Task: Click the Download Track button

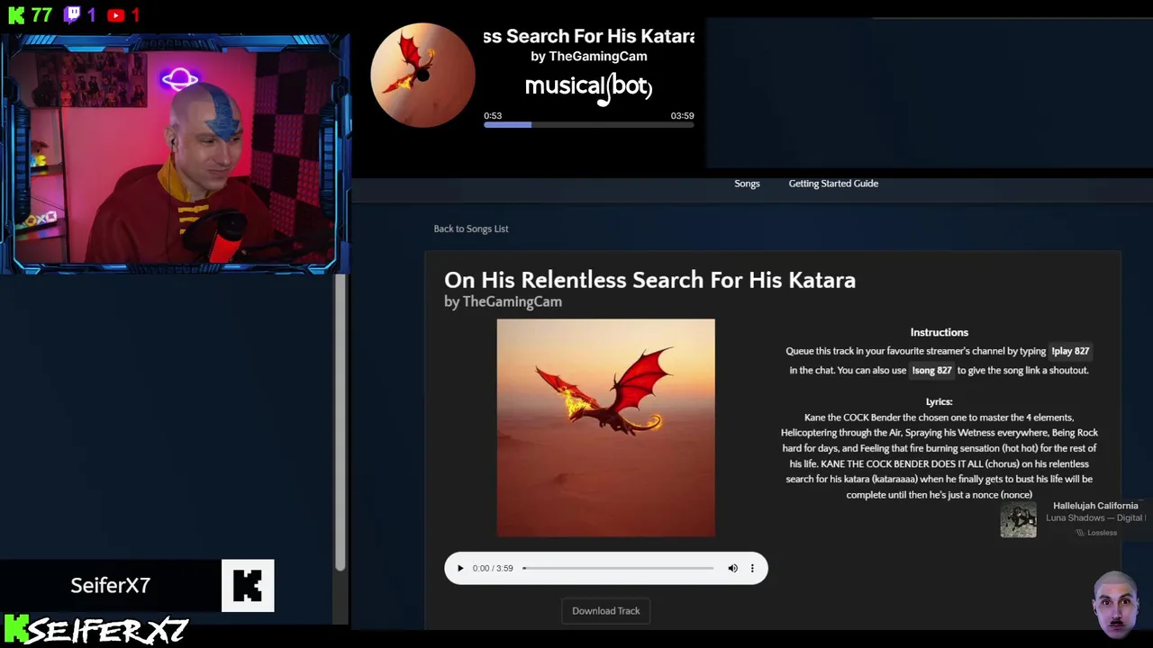Action: pyautogui.click(x=606, y=611)
